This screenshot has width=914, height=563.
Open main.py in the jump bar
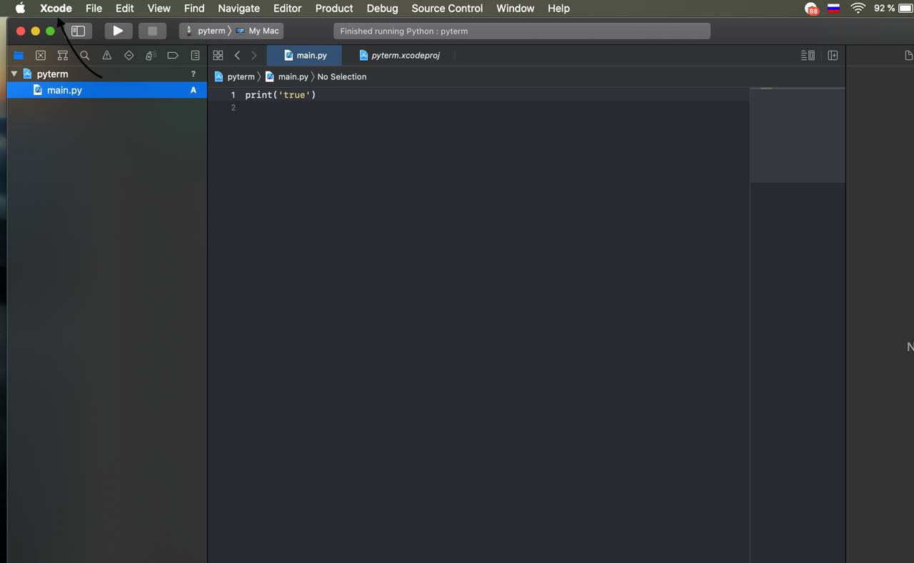286,76
